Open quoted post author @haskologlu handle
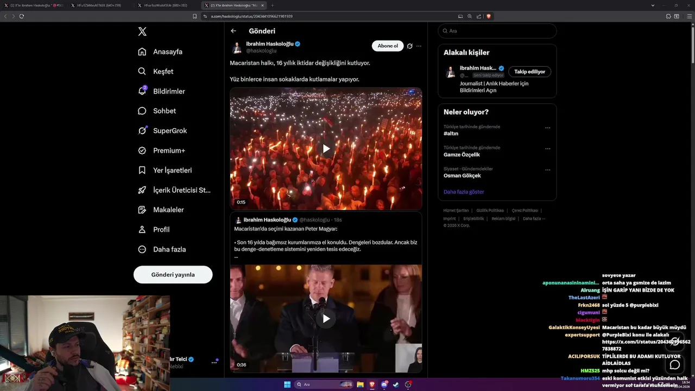The image size is (695, 391). tap(314, 220)
